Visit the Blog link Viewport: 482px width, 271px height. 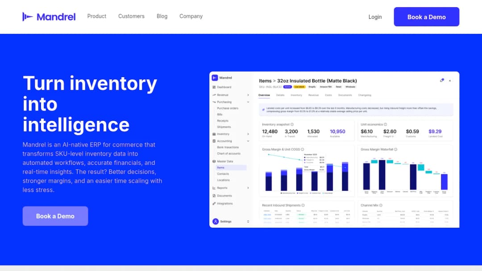(x=162, y=16)
